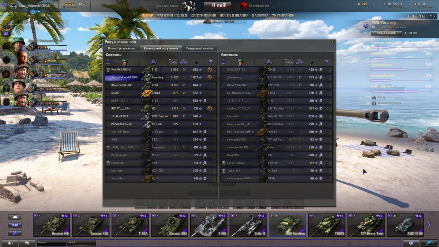Toggle the tank type carousel filter

tap(15, 217)
